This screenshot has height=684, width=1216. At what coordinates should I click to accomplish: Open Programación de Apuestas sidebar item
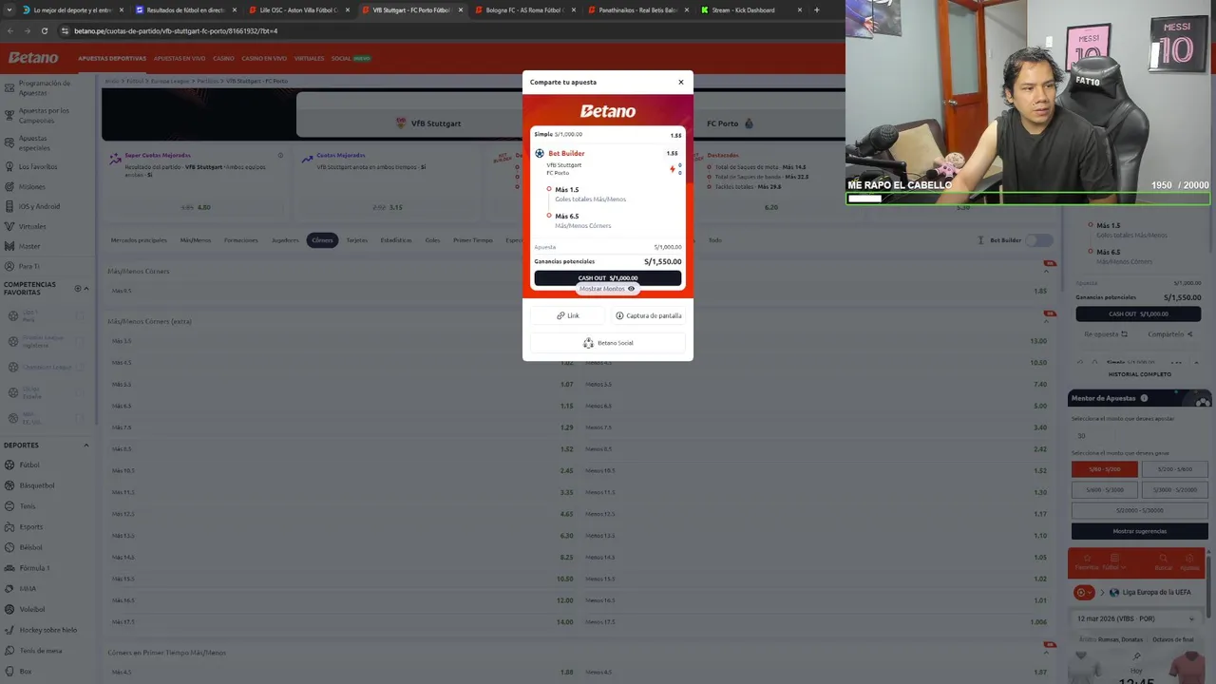[x=44, y=87]
